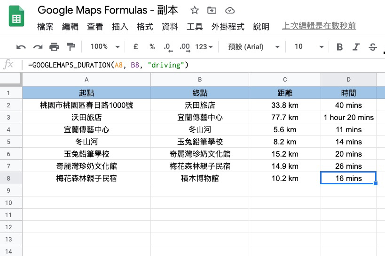Screen dimensions: 385x256
Task: Select cell 33.8 km
Action: pos(285,105)
